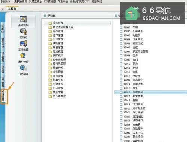The image size is (187, 142).
Task: Click 退出系统 in the top bar
Action: [x=96, y=1]
